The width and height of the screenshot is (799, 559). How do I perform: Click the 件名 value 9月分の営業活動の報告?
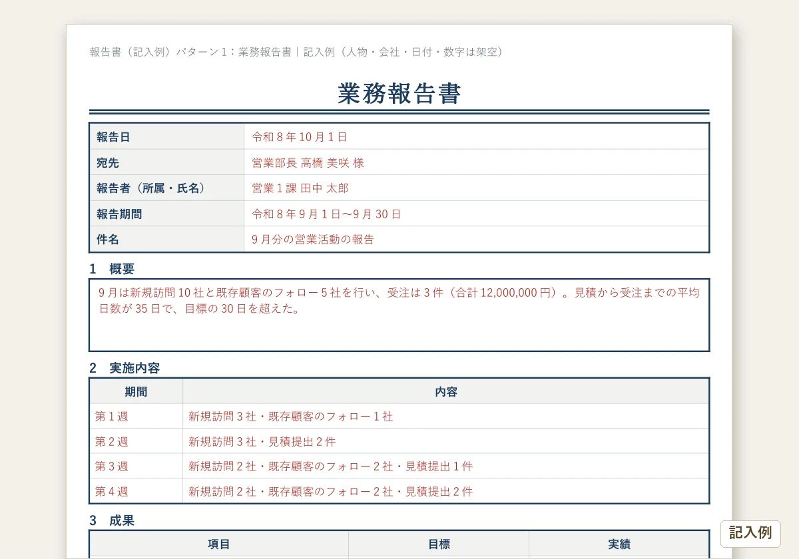[313, 240]
